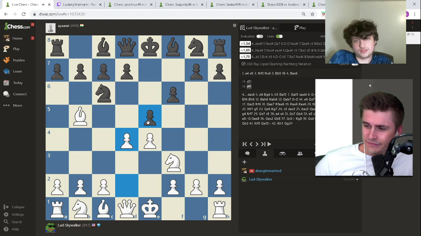Switch to Shaun3328 vs boxbox tab

point(284,5)
